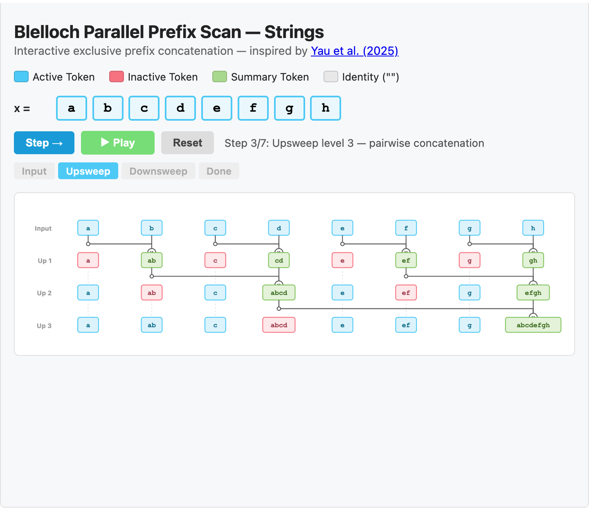The image size is (589, 508).
Task: Click the abcd node in Up 2 row
Action: pos(279,292)
